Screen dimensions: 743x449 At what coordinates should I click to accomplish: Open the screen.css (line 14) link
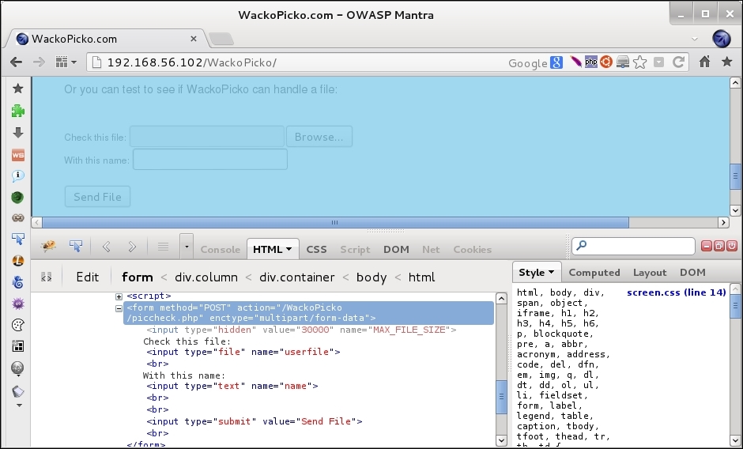(676, 292)
